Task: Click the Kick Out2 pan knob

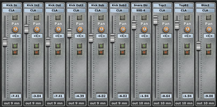Action: 80,29
